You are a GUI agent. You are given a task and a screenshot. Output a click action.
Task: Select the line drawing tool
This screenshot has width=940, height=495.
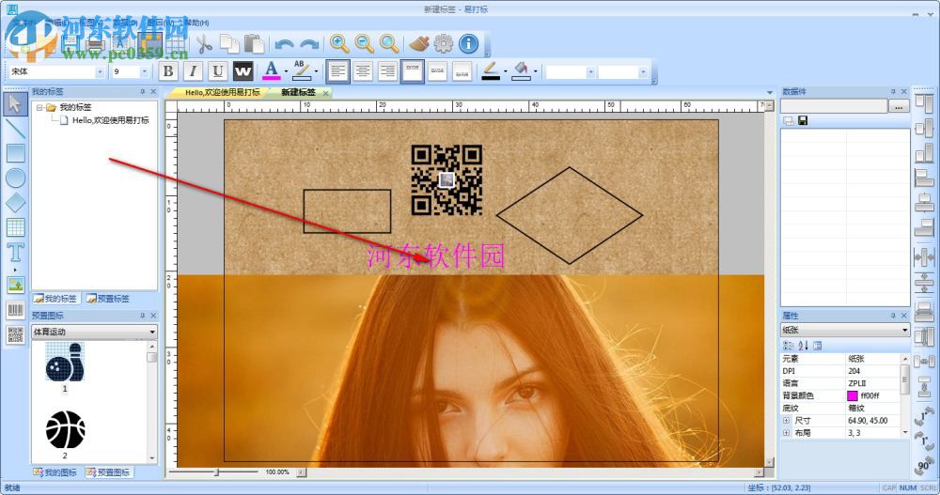pyautogui.click(x=15, y=129)
